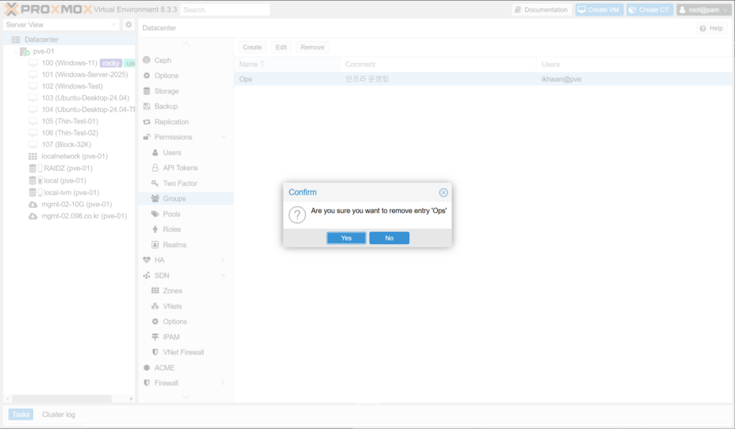The height and width of the screenshot is (429, 735).
Task: Cancel removal by clicking No
Action: pos(389,238)
